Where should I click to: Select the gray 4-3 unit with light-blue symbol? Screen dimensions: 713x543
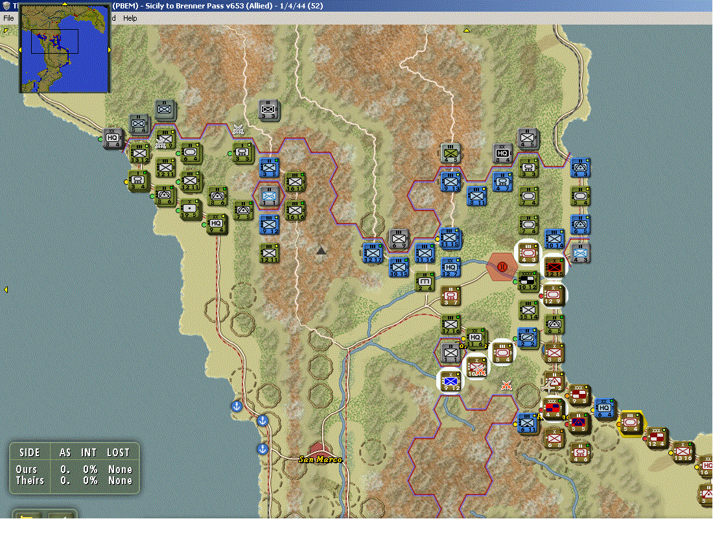580,253
